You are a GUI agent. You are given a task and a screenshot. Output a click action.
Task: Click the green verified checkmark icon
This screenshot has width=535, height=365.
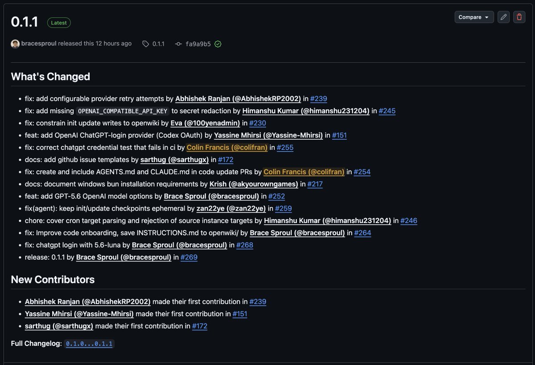[218, 44]
